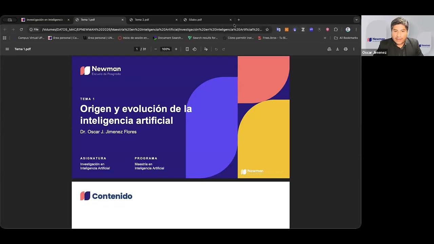Reload the current page
434x244 pixels.
[21, 29]
